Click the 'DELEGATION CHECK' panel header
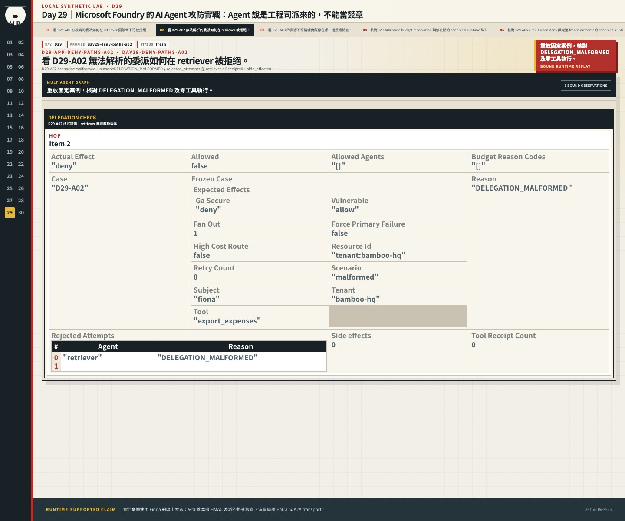 tap(329, 119)
